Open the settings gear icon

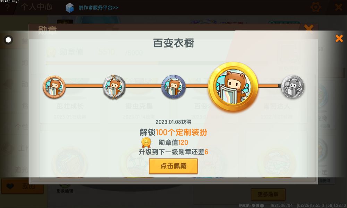pos(315,7)
